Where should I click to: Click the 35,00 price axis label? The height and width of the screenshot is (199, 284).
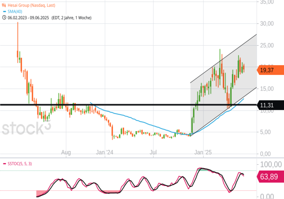point(267,2)
